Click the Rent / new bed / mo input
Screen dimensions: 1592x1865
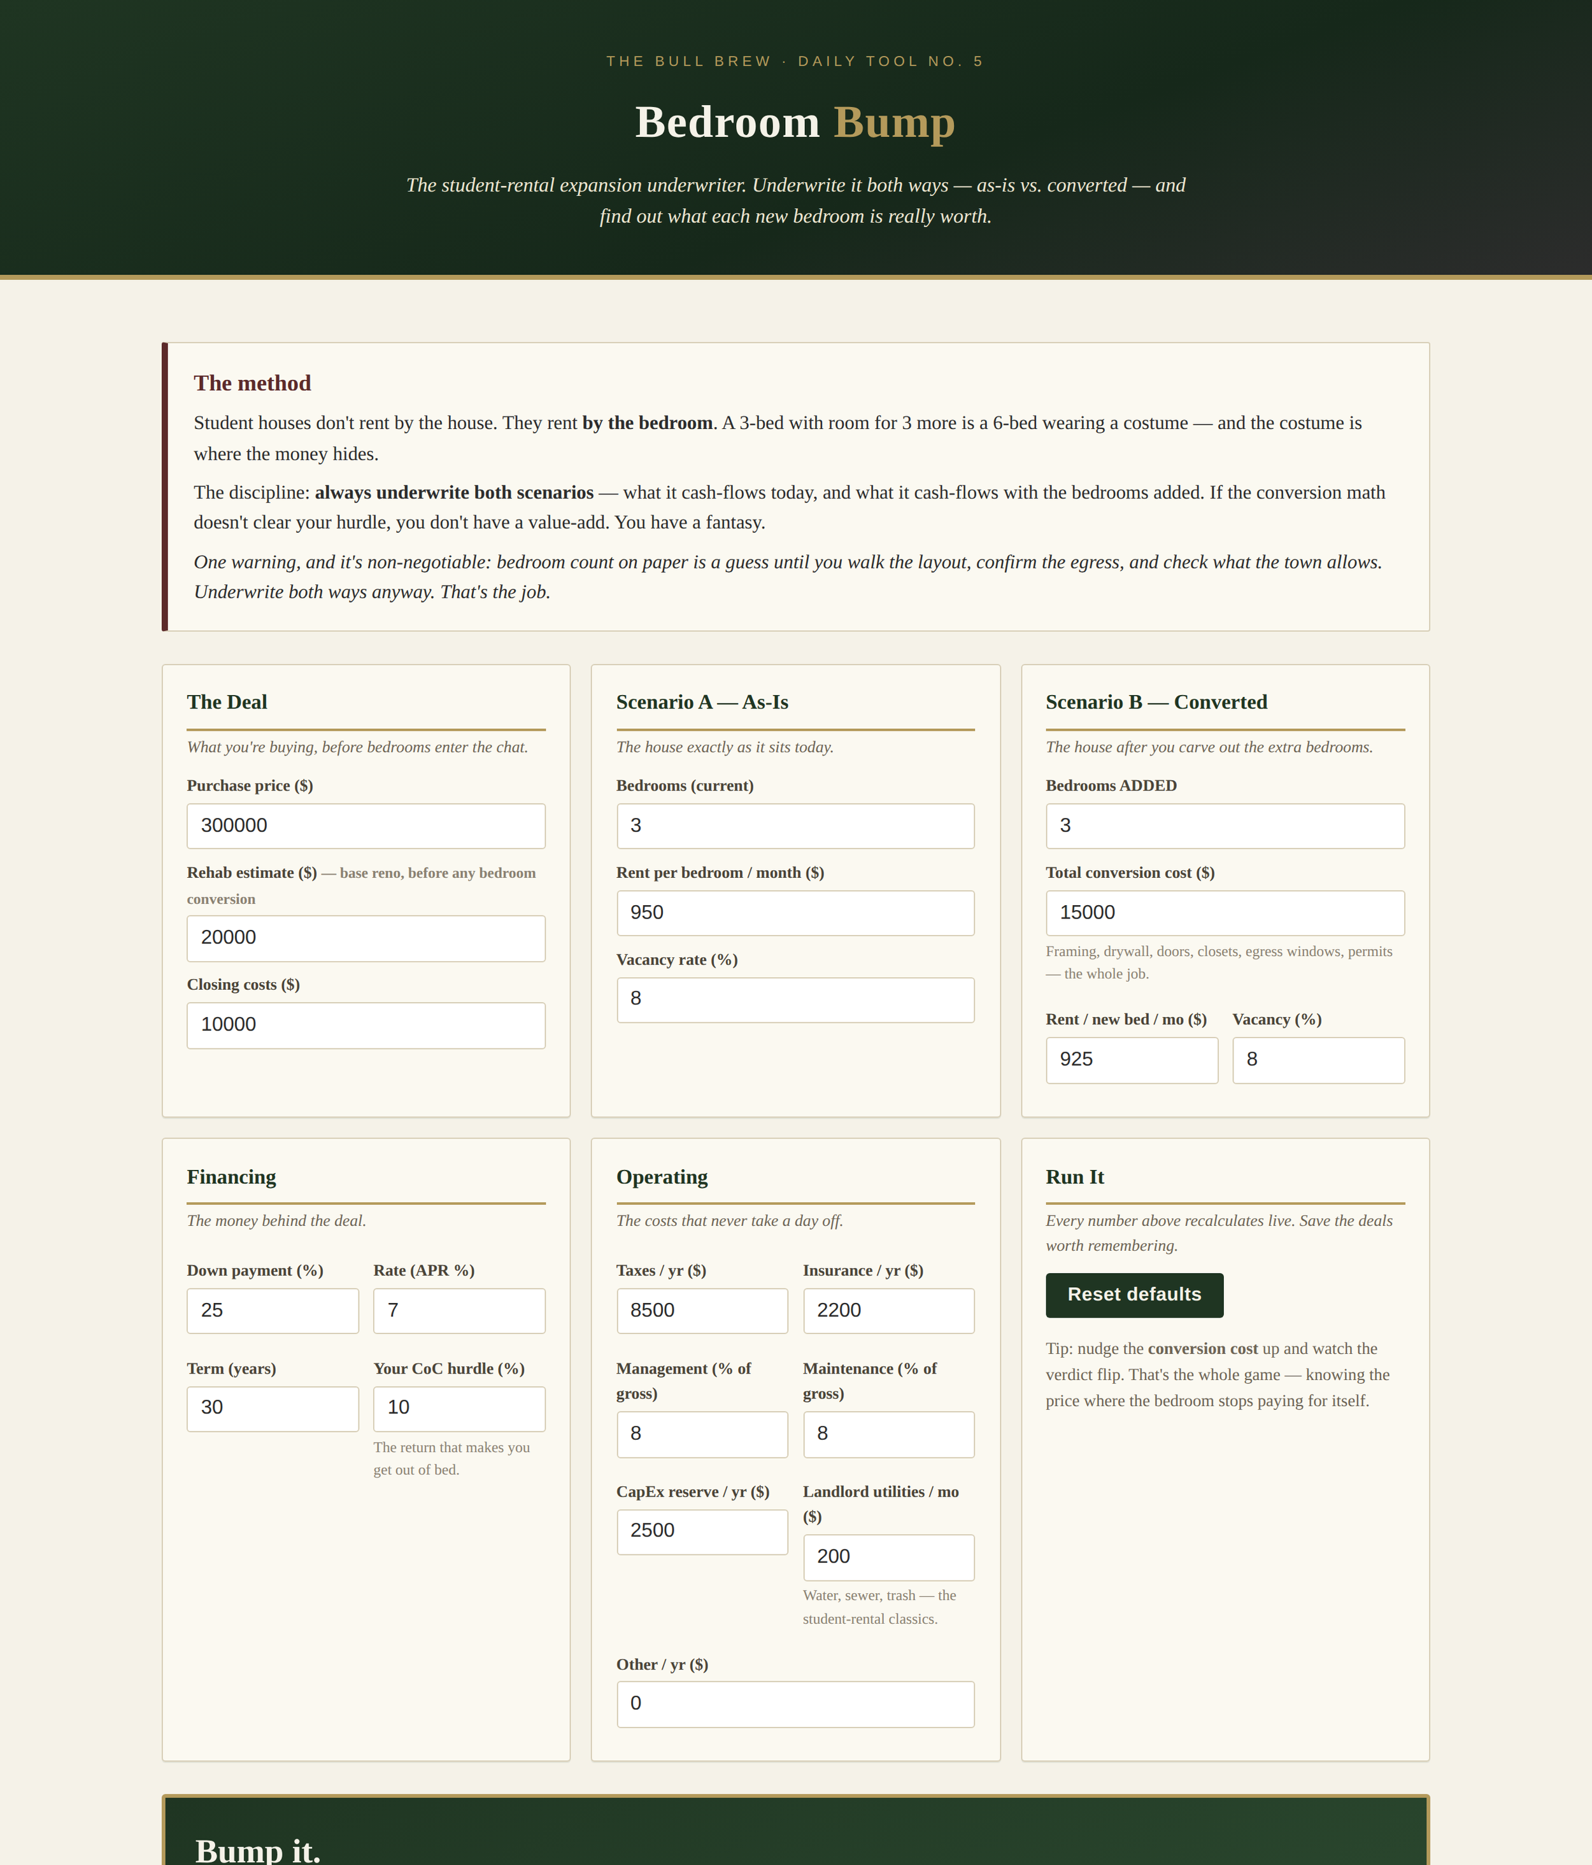pos(1131,1059)
